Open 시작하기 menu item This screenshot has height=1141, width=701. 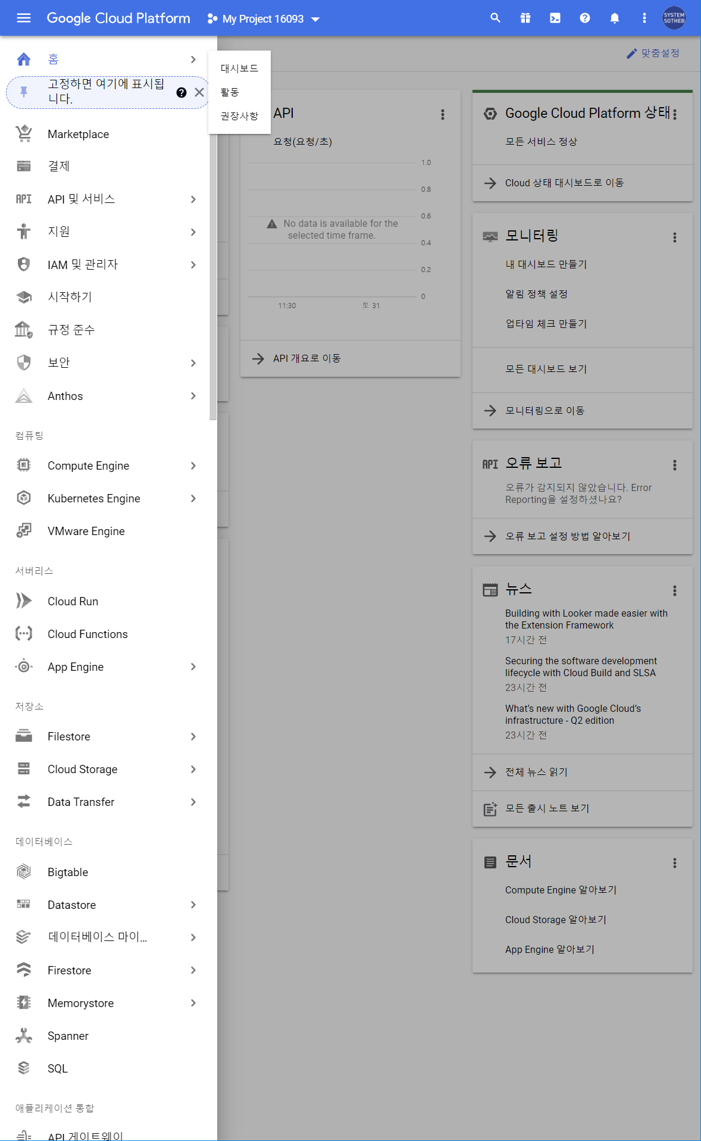tap(105, 297)
